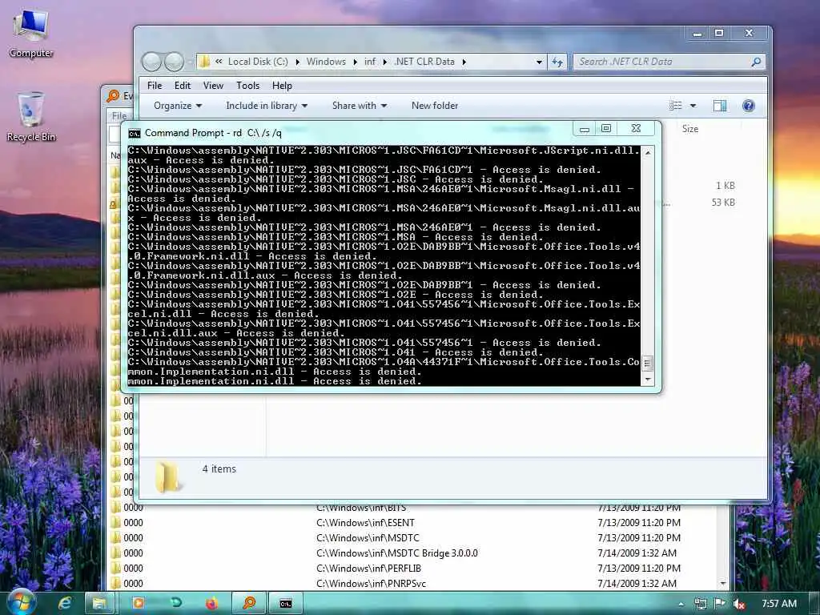The image size is (820, 615).
Task: Open Computer desktop icon
Action: (31, 34)
